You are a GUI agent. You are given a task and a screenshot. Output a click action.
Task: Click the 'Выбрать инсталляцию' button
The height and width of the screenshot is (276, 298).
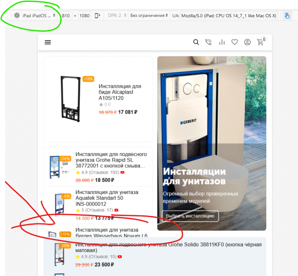coord(190,216)
